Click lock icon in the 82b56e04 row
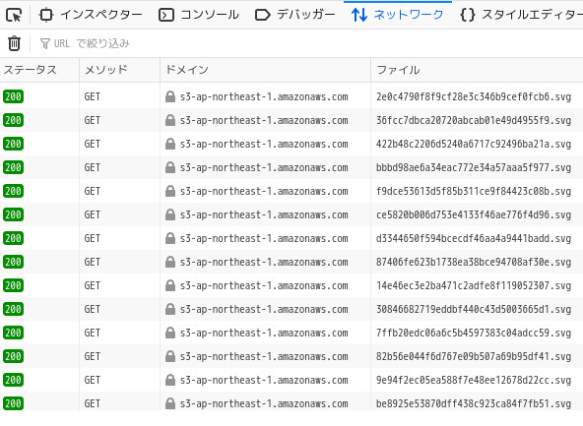Screen dimensions: 583x426 pos(170,356)
